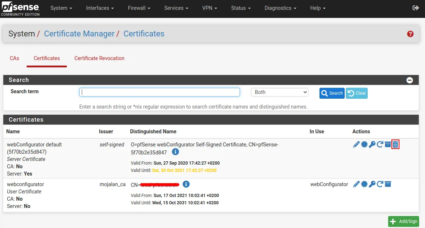Switch to the CAs tab
425x228 pixels.
point(14,58)
